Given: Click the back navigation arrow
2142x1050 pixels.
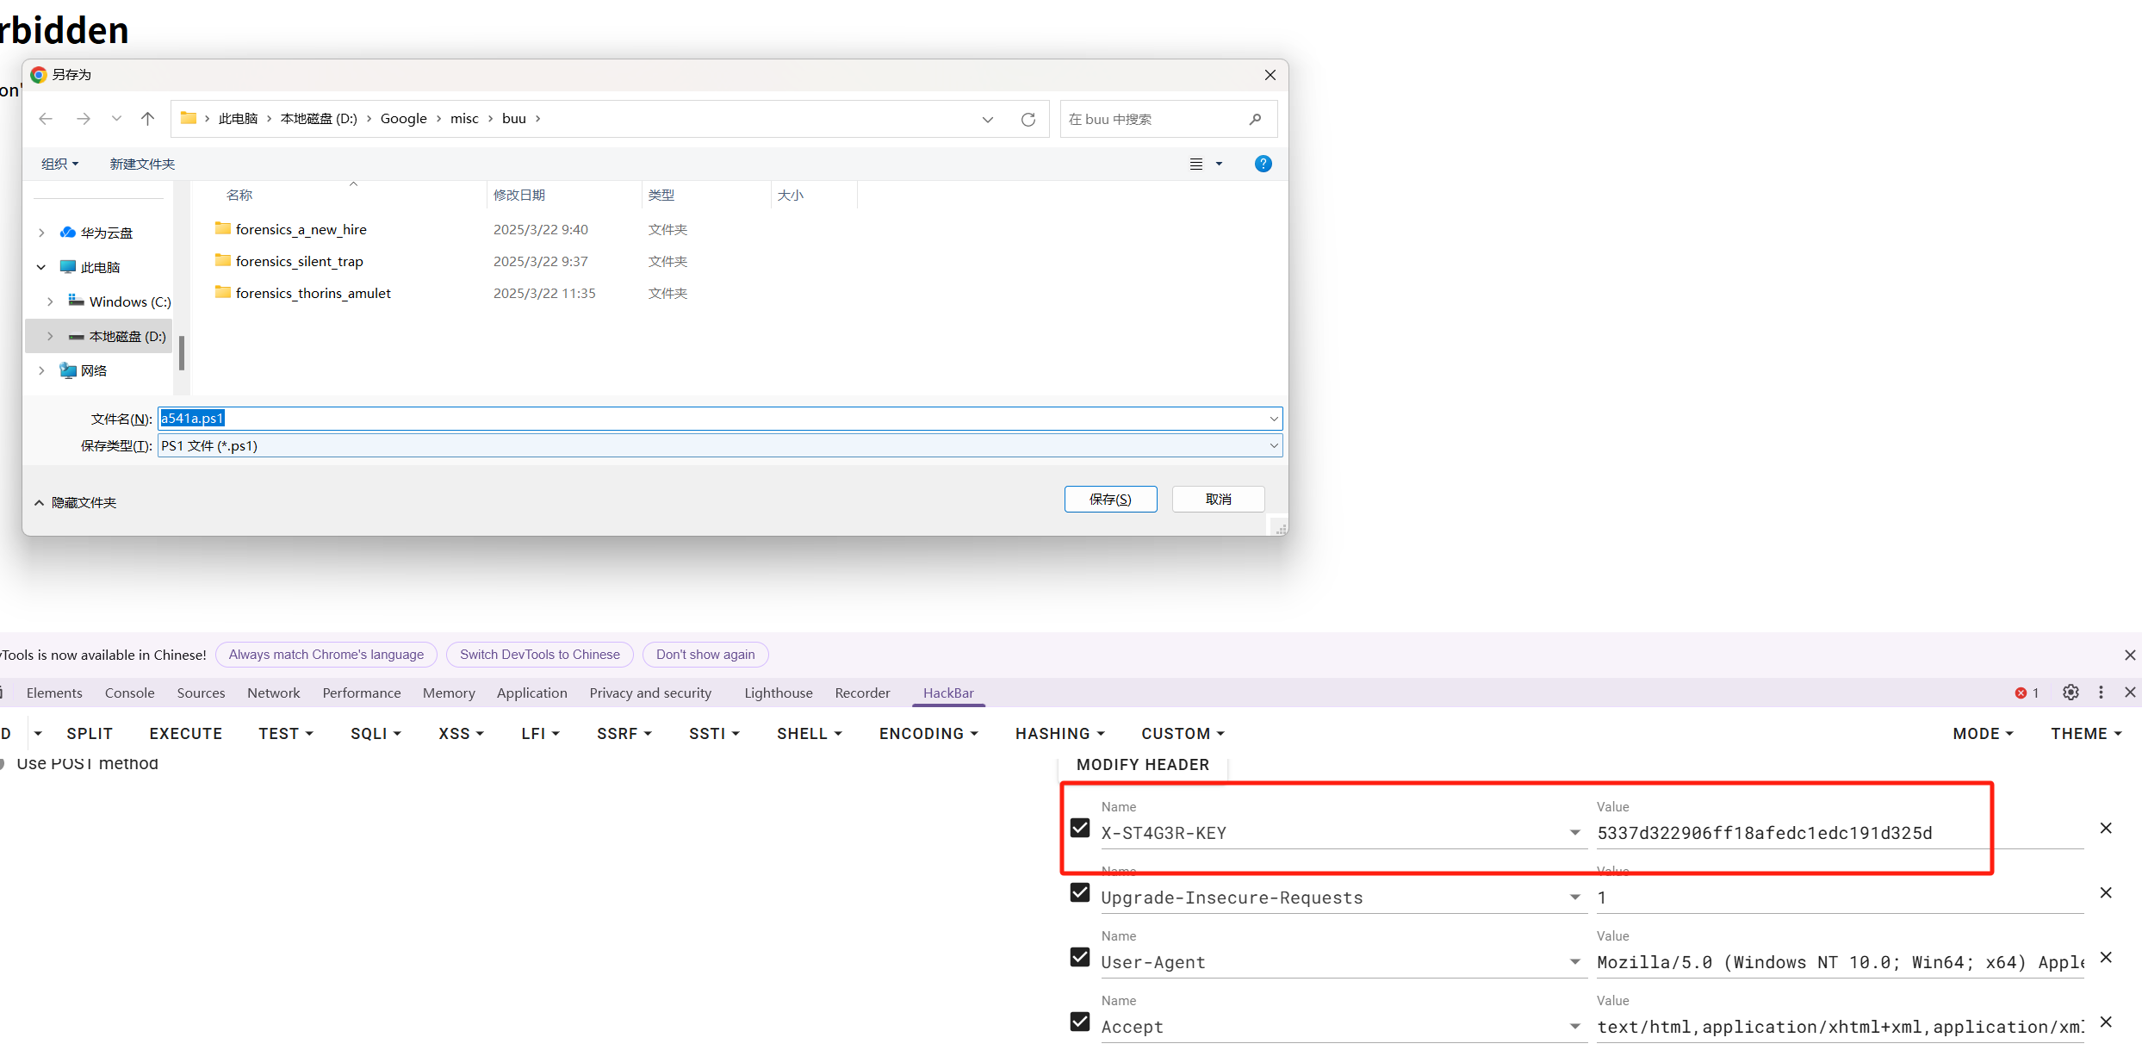Looking at the screenshot, I should (46, 119).
